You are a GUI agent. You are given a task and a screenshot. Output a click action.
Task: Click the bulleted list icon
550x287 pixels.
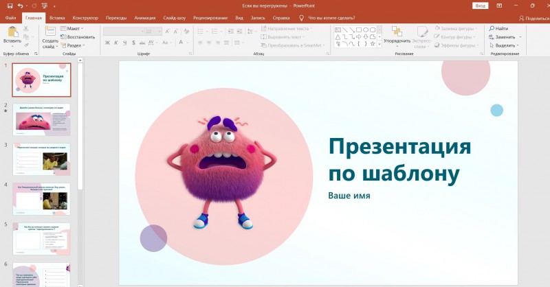tap(201, 32)
